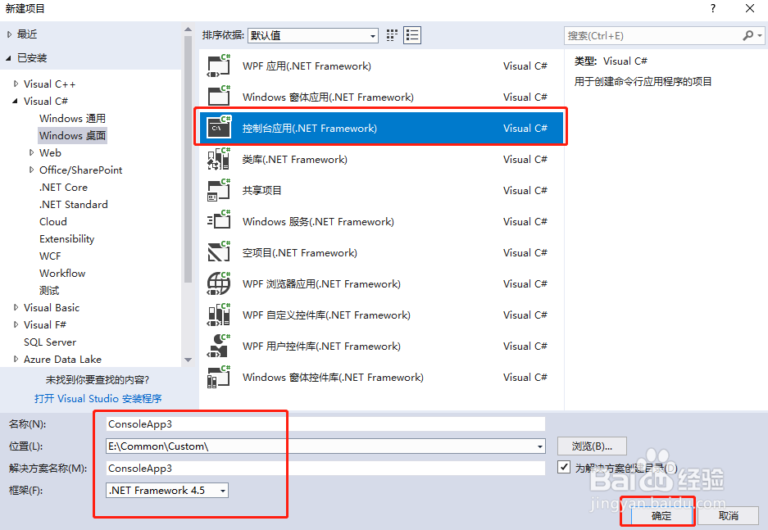Expand the Visual F# node
768x530 pixels.
coord(16,324)
